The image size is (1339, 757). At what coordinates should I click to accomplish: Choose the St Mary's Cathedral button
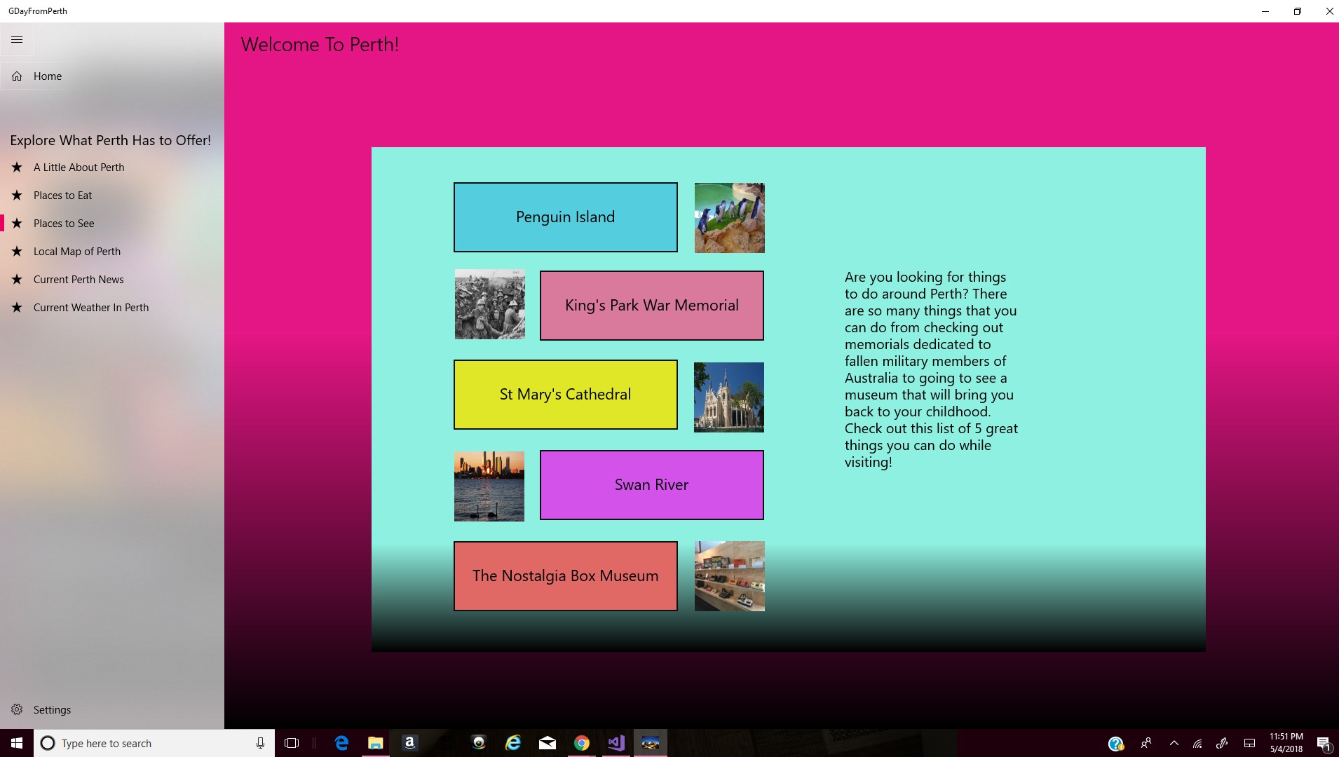[x=566, y=395]
